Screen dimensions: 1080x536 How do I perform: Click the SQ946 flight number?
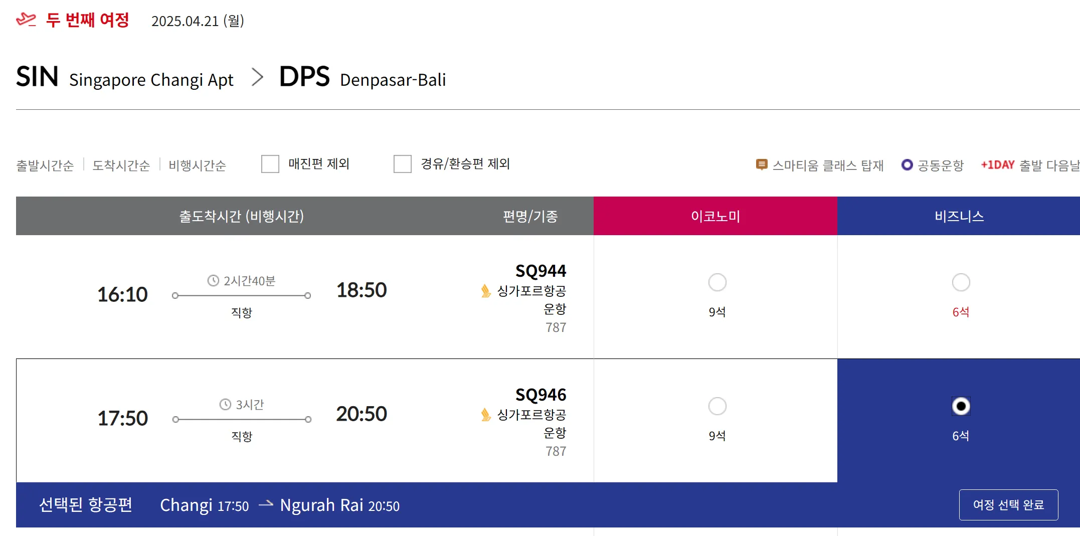pos(541,395)
